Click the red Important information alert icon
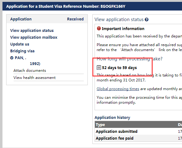 pos(99,28)
